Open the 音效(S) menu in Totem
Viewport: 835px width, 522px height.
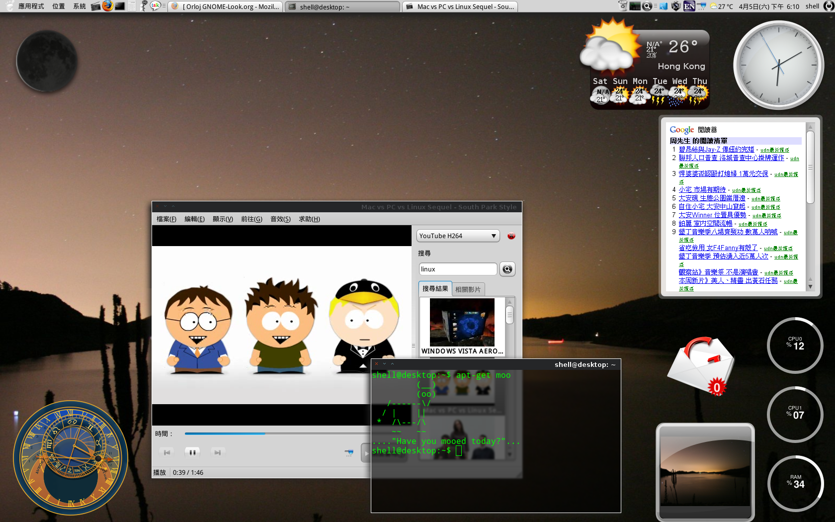pos(280,219)
